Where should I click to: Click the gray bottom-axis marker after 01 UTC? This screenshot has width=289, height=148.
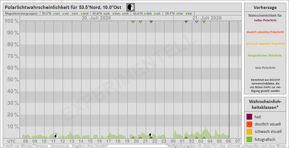[x=186, y=138]
